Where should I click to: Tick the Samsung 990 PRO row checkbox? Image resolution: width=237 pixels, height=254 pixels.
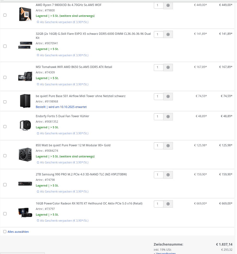point(5,185)
